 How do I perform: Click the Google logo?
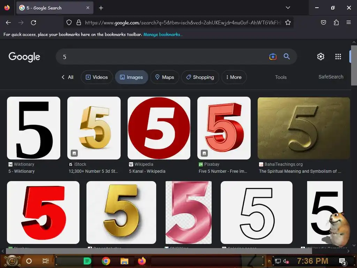pos(24,57)
